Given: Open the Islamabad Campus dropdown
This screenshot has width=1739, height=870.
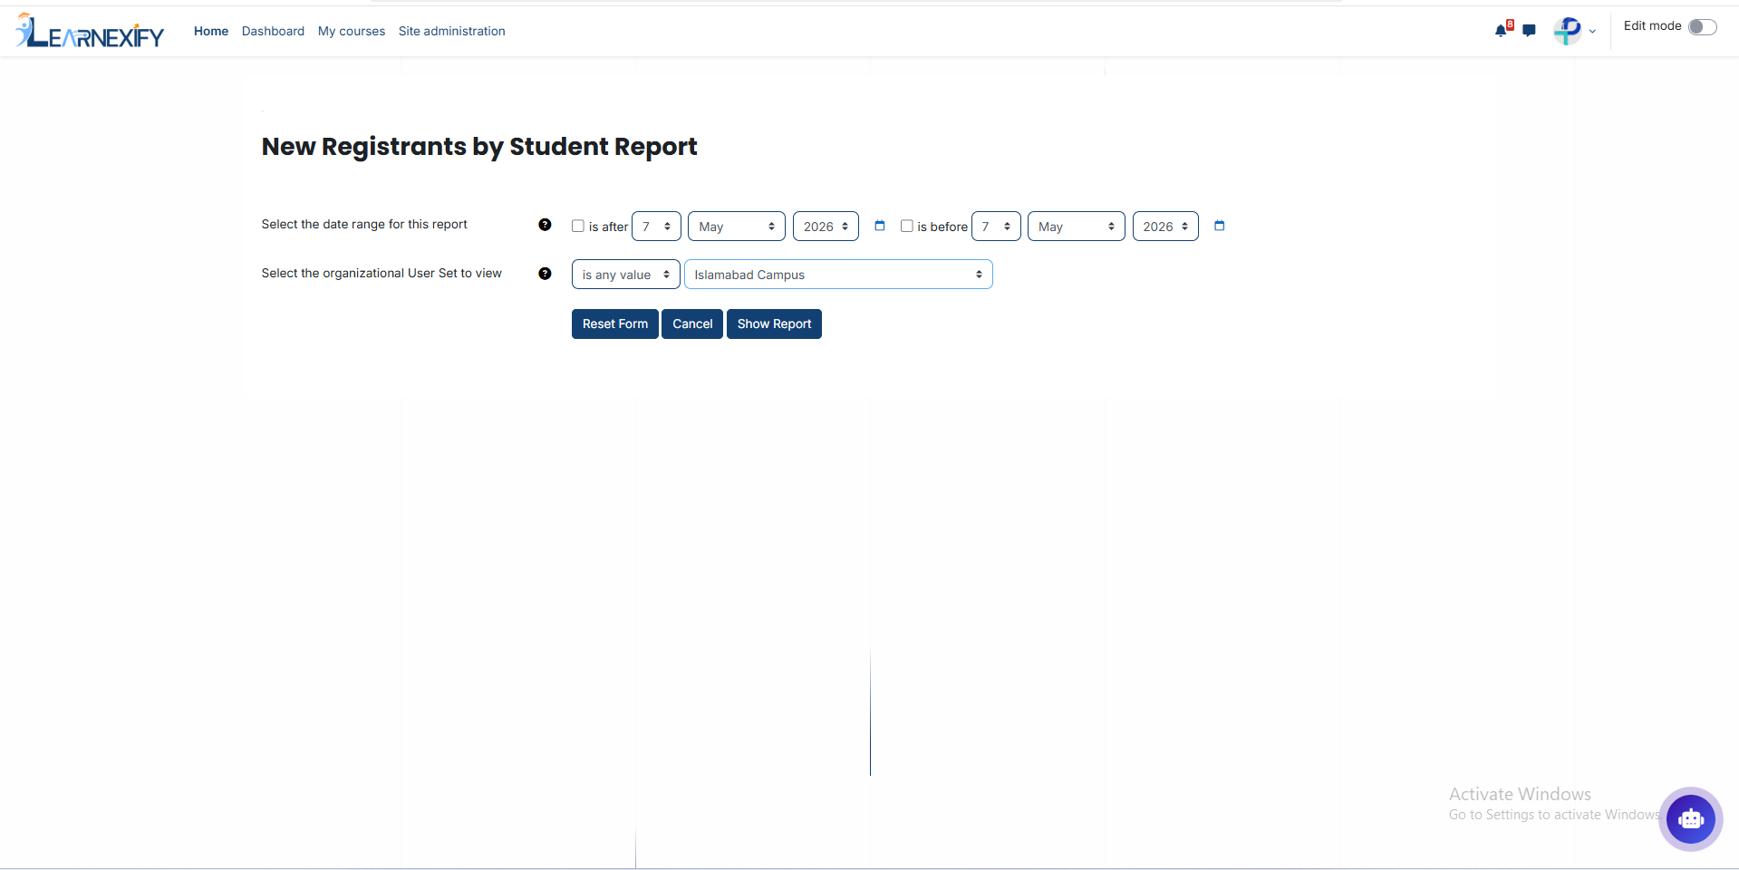Looking at the screenshot, I should pyautogui.click(x=838, y=275).
